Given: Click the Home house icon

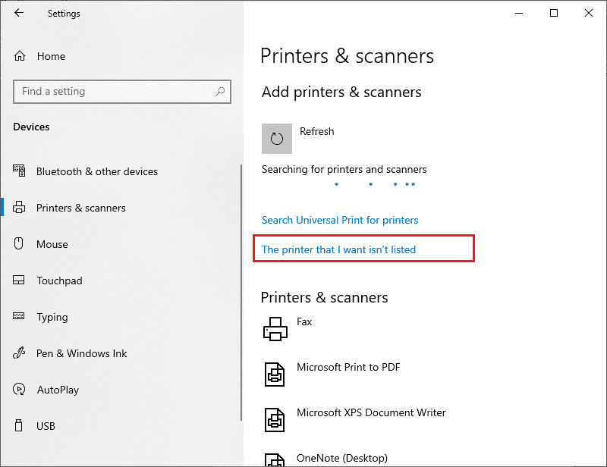Looking at the screenshot, I should click(20, 56).
